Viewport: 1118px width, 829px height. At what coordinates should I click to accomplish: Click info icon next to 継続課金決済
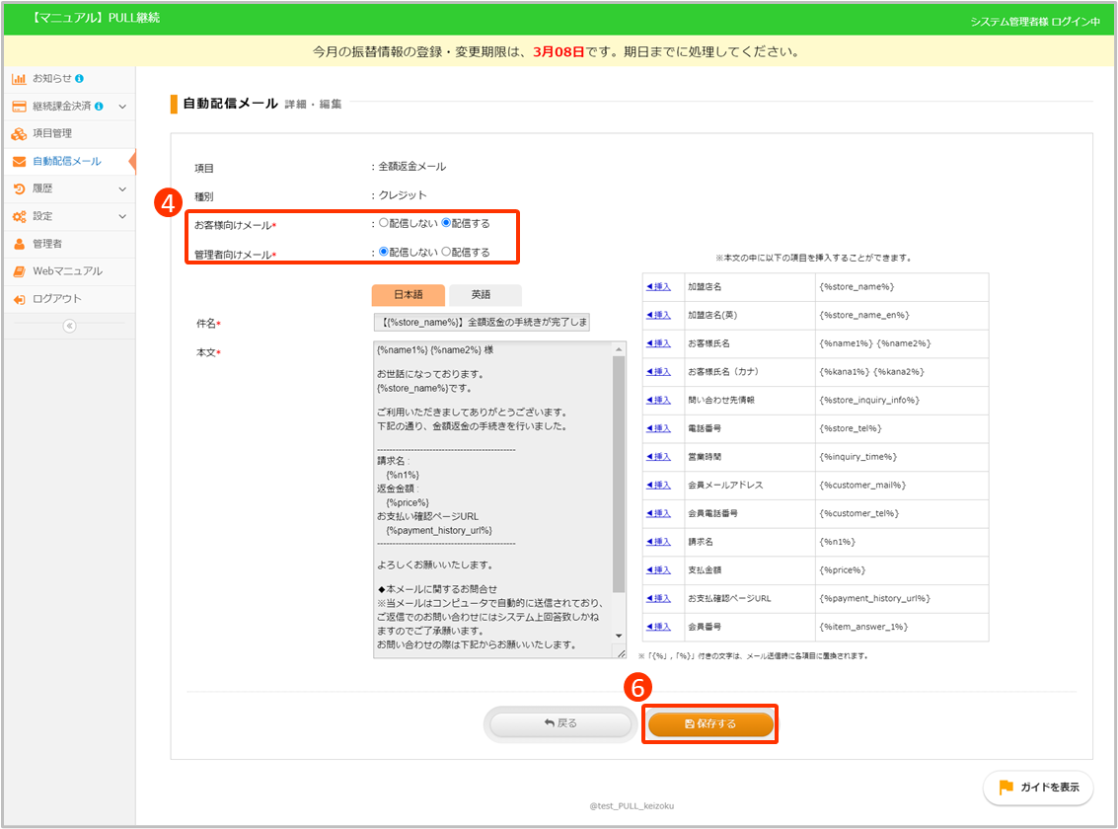point(99,106)
